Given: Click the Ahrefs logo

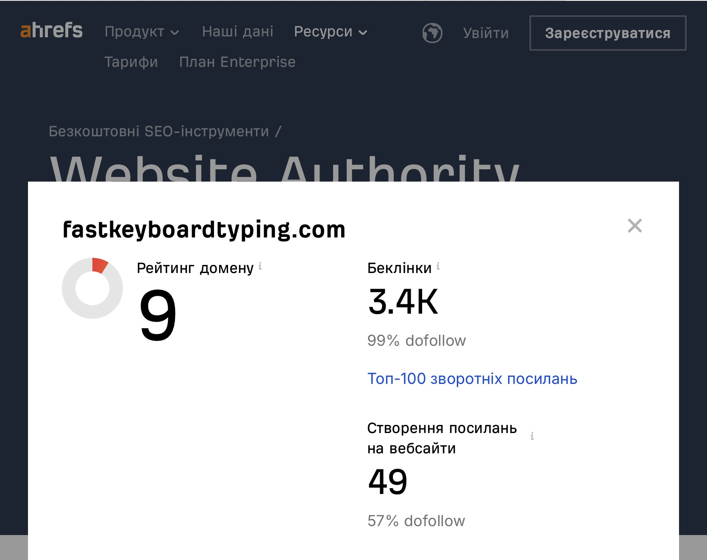Looking at the screenshot, I should coord(51,30).
